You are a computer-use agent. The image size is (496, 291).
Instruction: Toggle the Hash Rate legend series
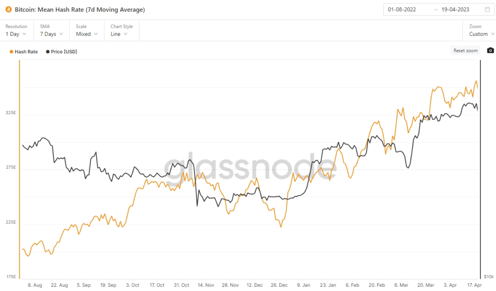(26, 51)
